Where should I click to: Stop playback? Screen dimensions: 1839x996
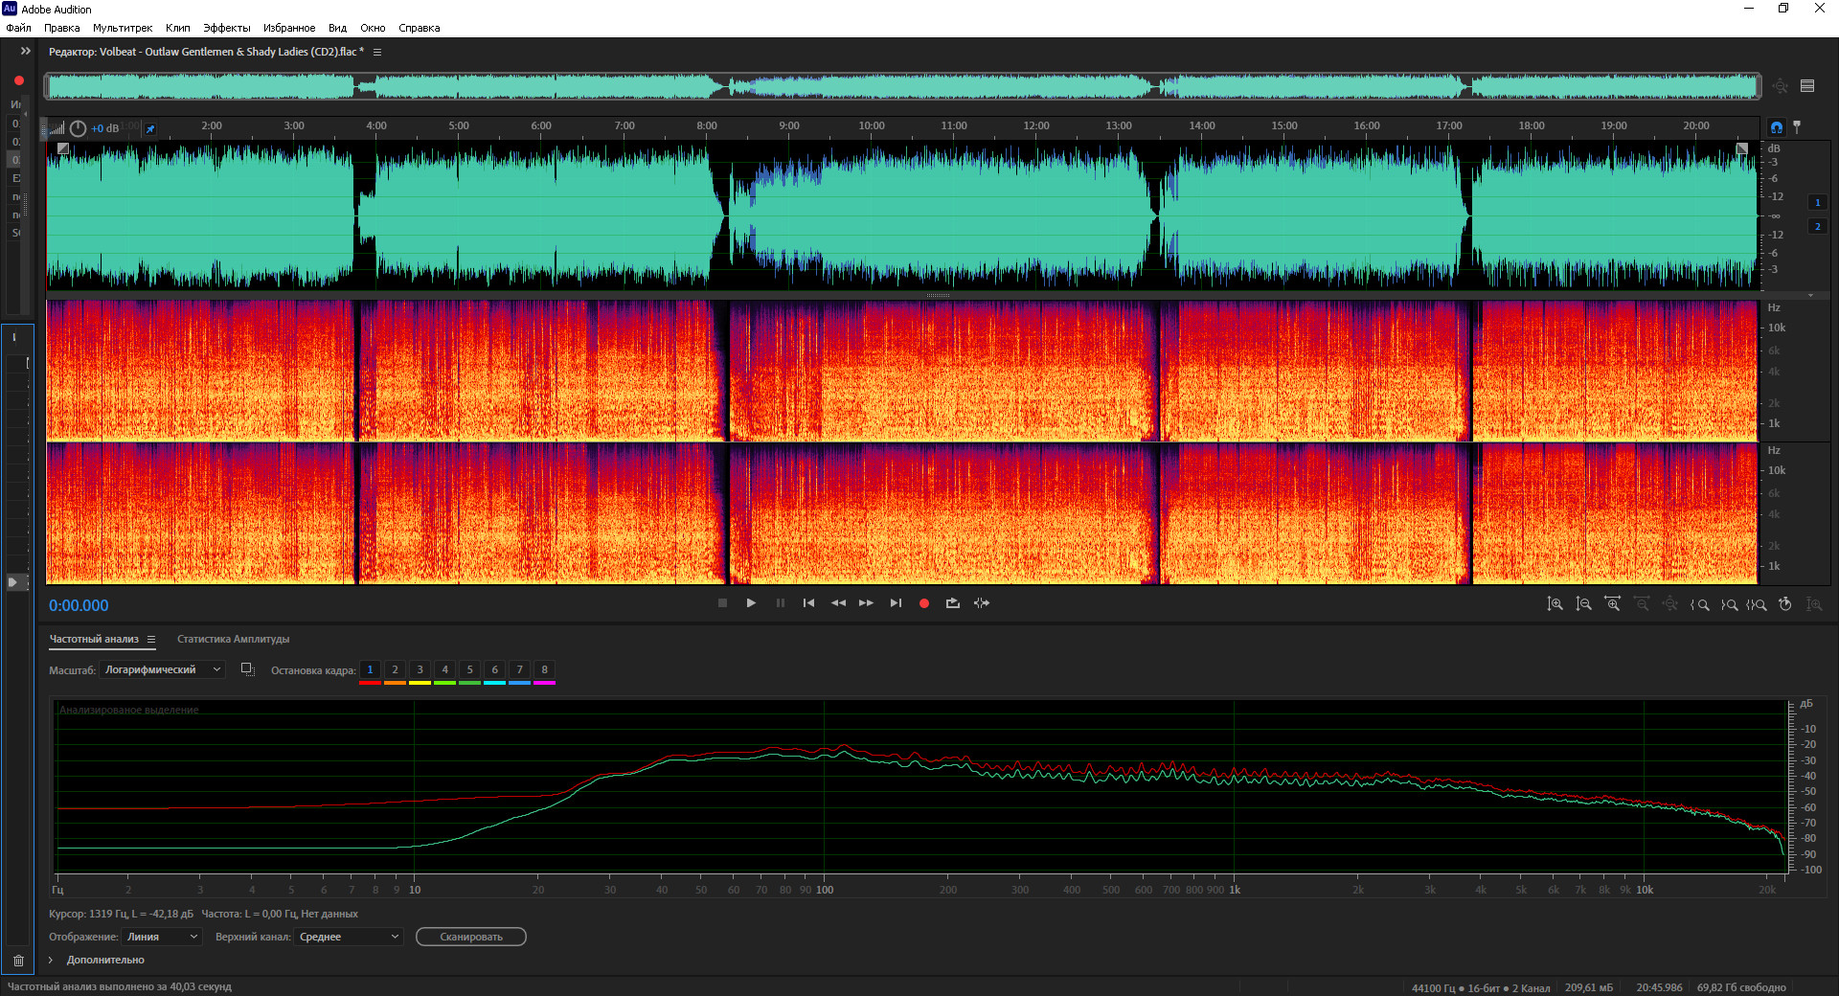pyautogui.click(x=722, y=603)
